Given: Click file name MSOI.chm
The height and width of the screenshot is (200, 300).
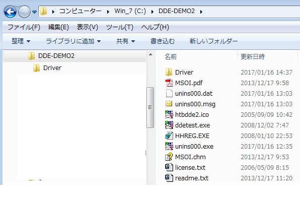Looking at the screenshot, I should 190,157.
